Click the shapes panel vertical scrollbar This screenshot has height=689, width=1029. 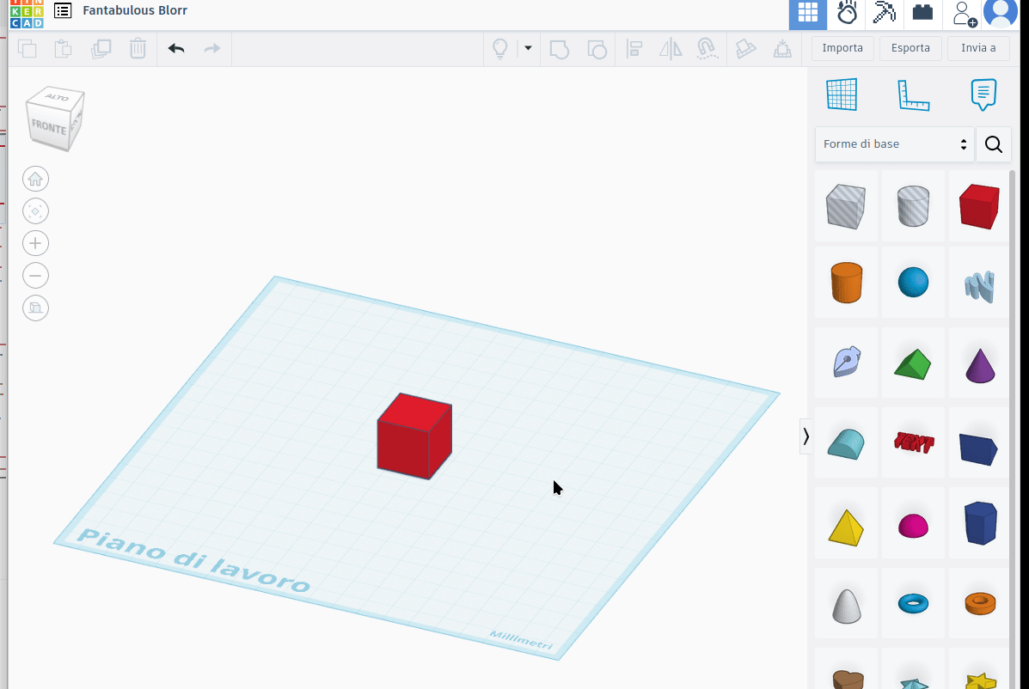click(x=1013, y=430)
